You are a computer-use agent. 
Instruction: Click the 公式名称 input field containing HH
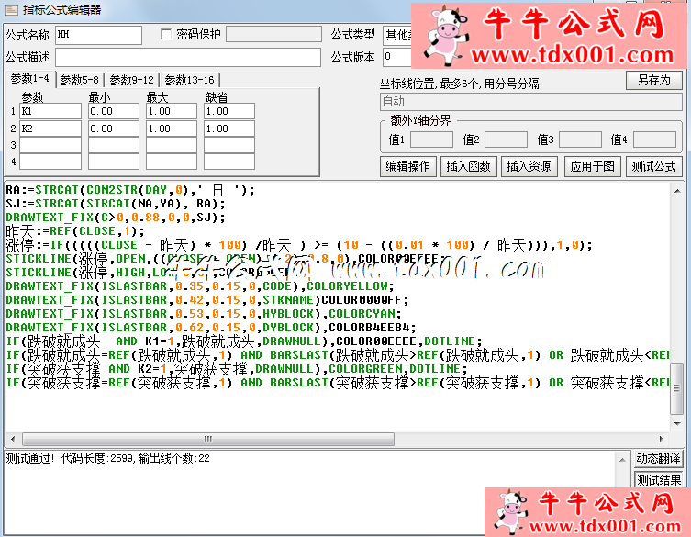(x=99, y=35)
